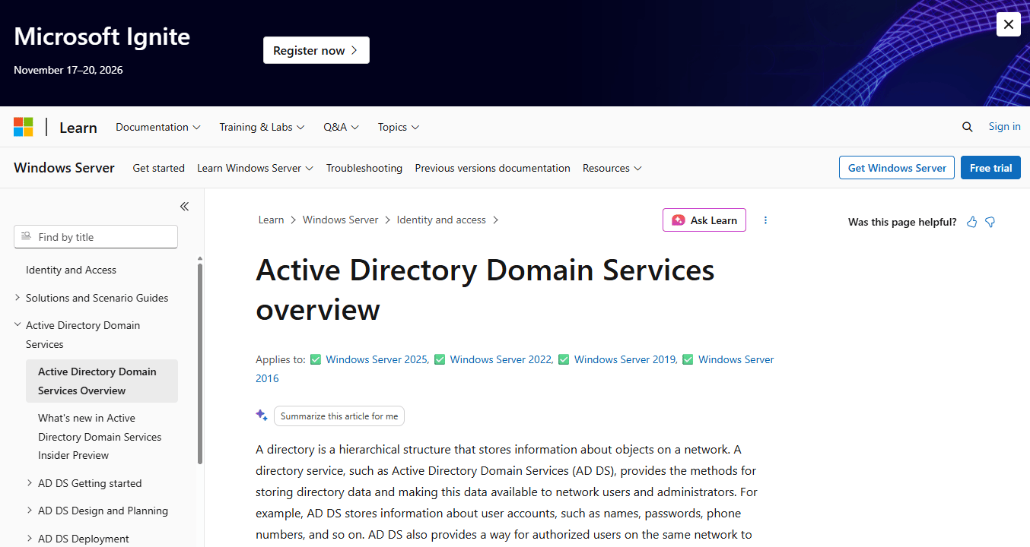Collapse Active Directory Domain Services tree node

tap(17, 325)
